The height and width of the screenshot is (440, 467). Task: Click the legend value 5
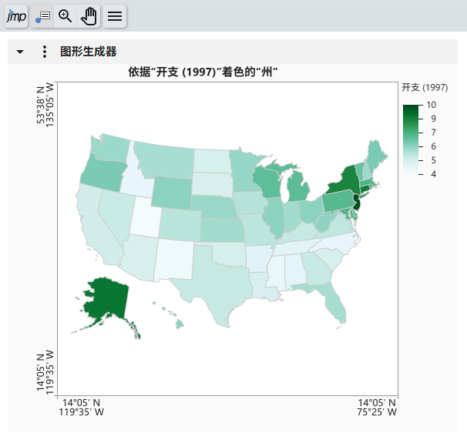click(x=433, y=160)
